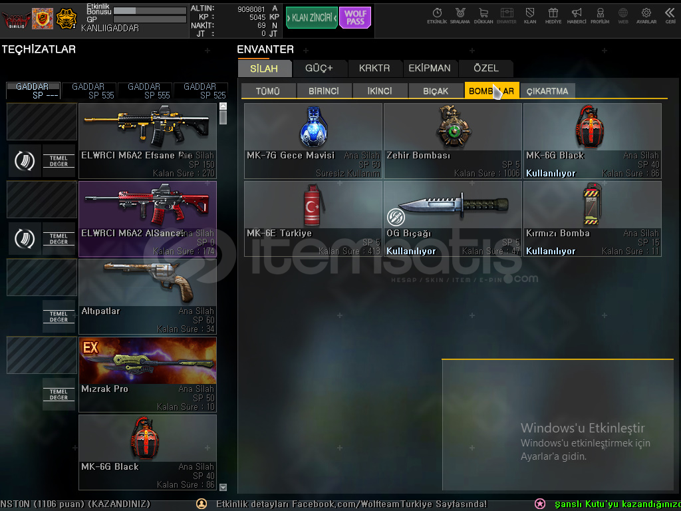Viewport: 681px width, 511px height.
Task: Click the magazine icon beside ELWRCI M6A2 AlSancak
Action: point(25,239)
